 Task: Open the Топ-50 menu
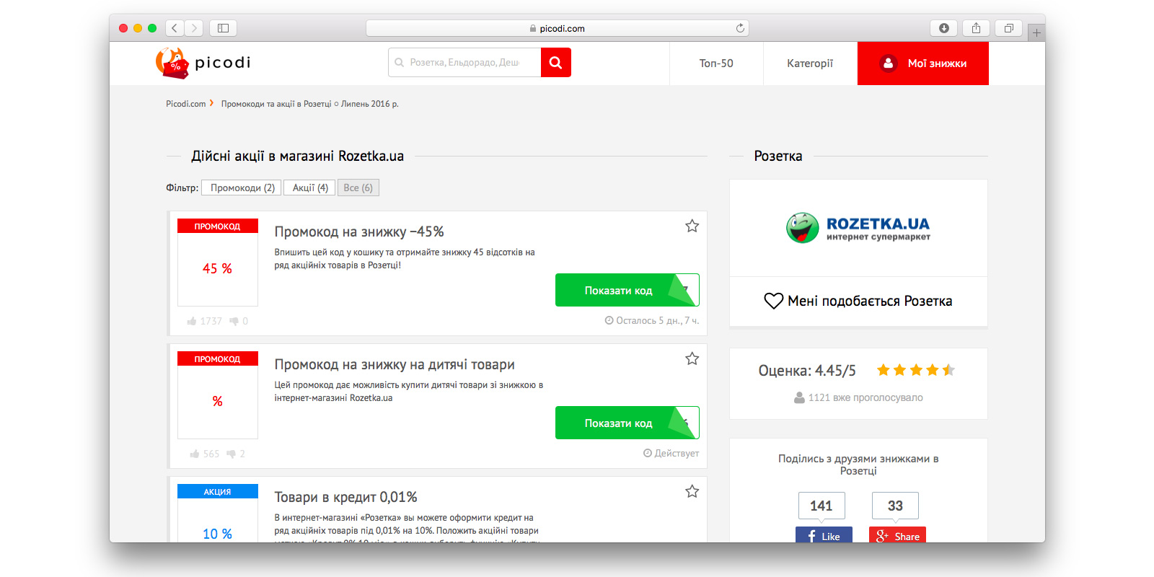[x=716, y=63]
